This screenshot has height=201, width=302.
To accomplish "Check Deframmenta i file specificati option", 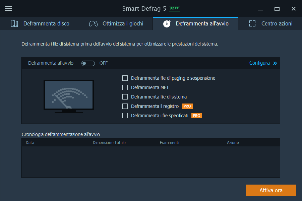I will (125, 116).
